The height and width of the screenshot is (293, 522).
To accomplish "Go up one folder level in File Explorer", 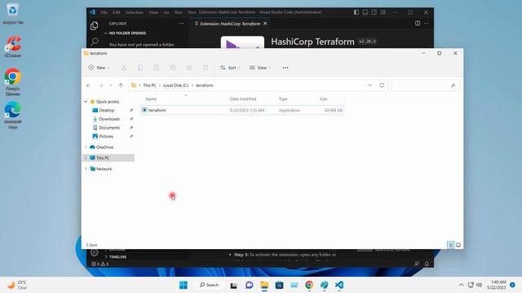I will point(121,85).
